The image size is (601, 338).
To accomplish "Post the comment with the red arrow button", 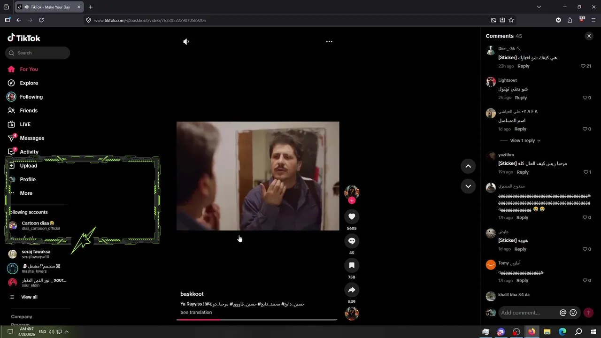I will click(x=588, y=313).
